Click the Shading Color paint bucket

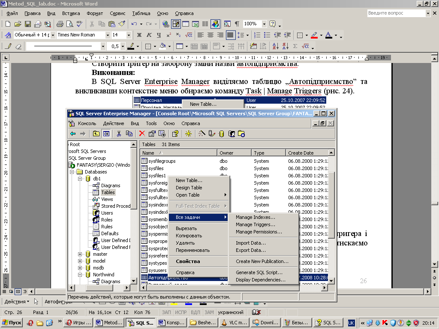coord(162,46)
